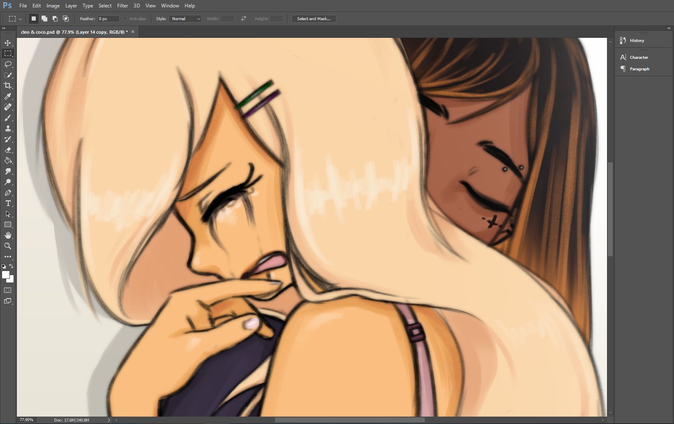Toggle Quick Mask mode
This screenshot has height=424, width=674.
(8, 290)
